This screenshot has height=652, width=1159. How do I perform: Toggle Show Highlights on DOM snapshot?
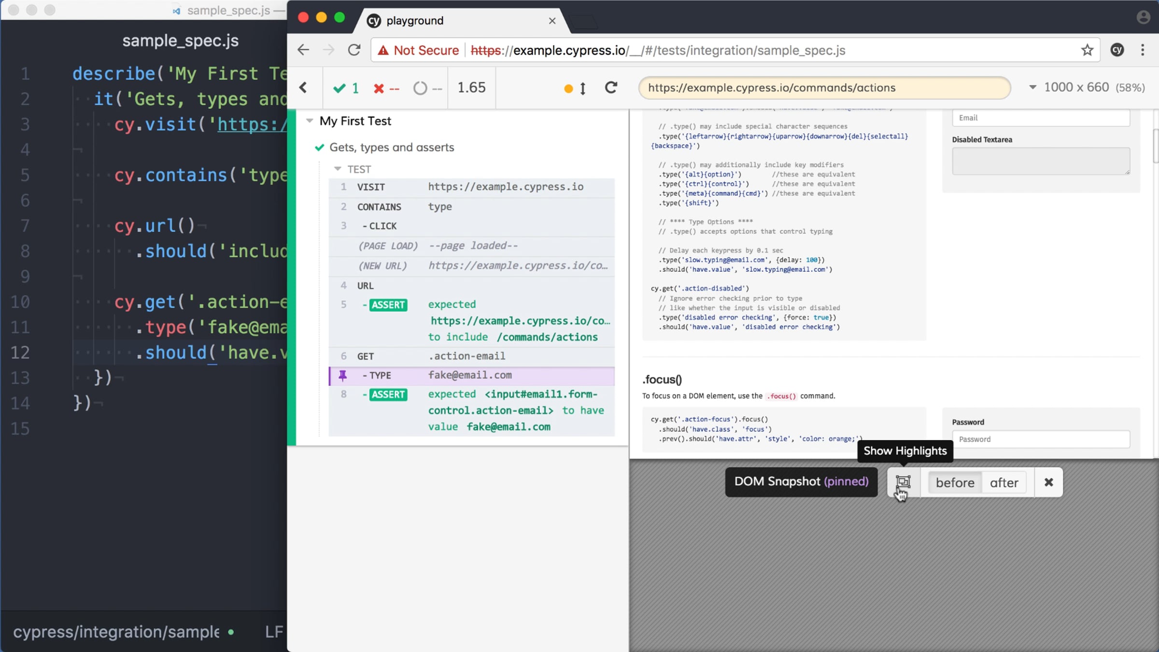click(903, 482)
